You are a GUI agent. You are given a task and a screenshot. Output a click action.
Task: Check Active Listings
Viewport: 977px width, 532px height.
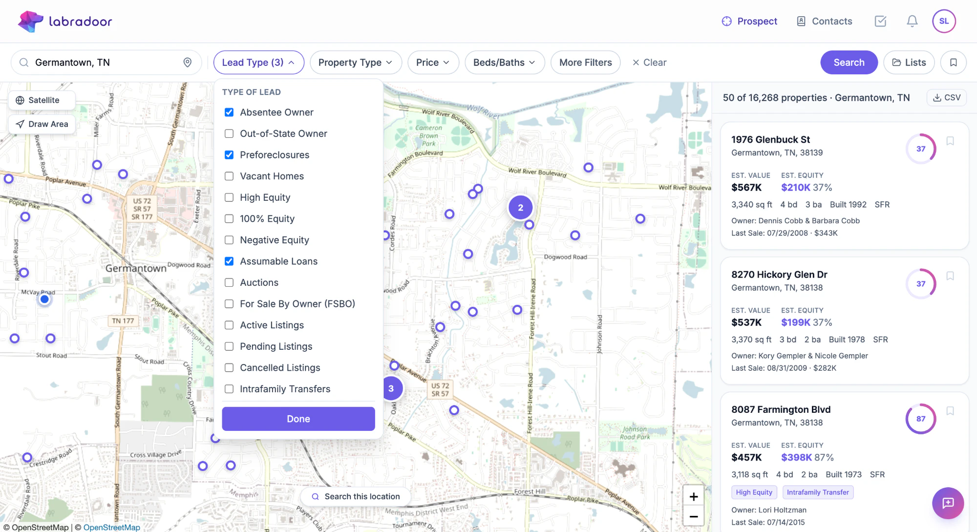pos(229,325)
